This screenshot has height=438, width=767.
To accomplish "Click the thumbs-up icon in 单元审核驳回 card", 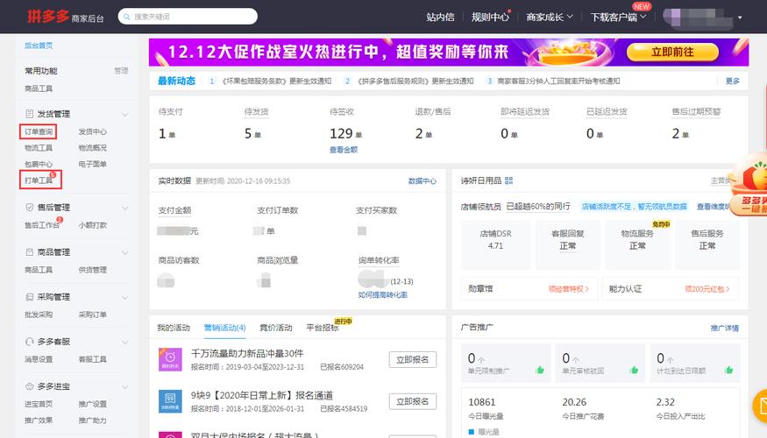I will 634,370.
